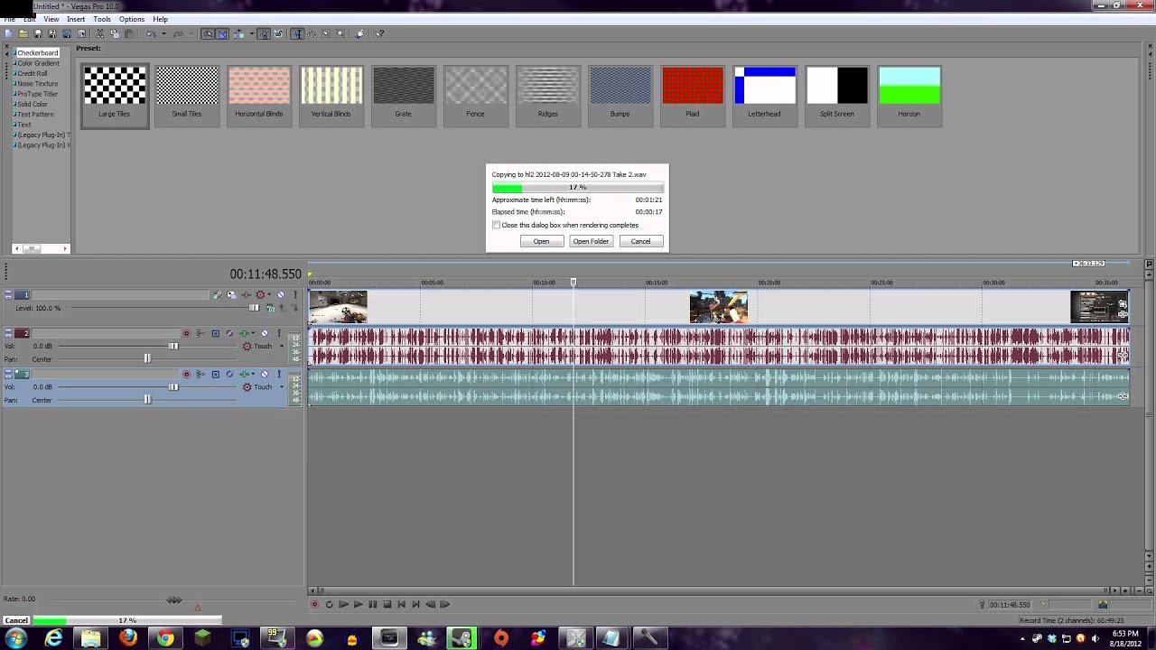1156x650 pixels.
Task: Click the New project toolbar icon
Action: 8,34
